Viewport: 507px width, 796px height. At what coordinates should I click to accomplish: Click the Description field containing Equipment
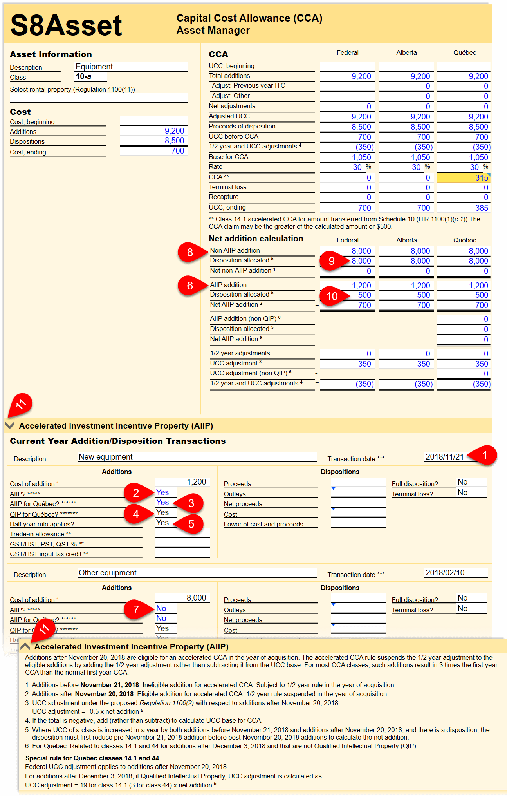coord(131,67)
